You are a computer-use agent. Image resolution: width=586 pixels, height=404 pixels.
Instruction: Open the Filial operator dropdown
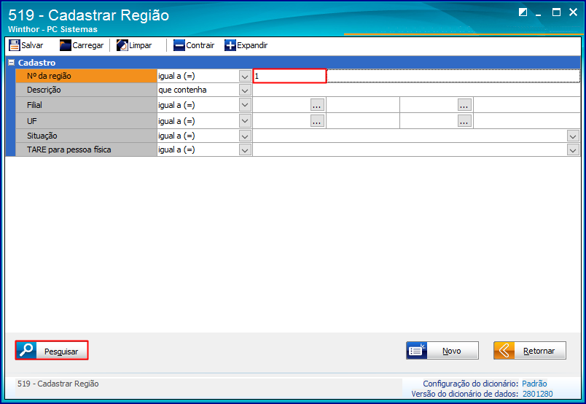coord(245,105)
